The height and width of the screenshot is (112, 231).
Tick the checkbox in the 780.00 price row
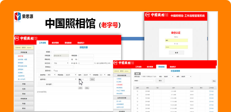coord(138,105)
